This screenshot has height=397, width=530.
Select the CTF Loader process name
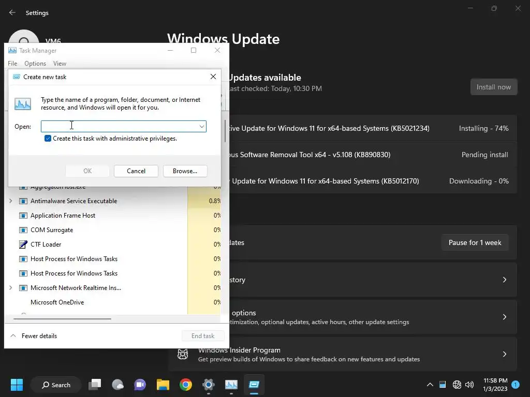click(46, 245)
